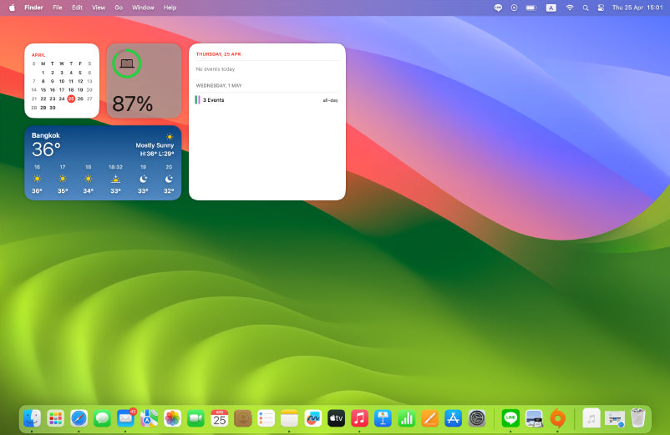Click the Thu 25 Apr 15:01 clock
Viewport: 670px width, 435px height.
[x=637, y=8]
